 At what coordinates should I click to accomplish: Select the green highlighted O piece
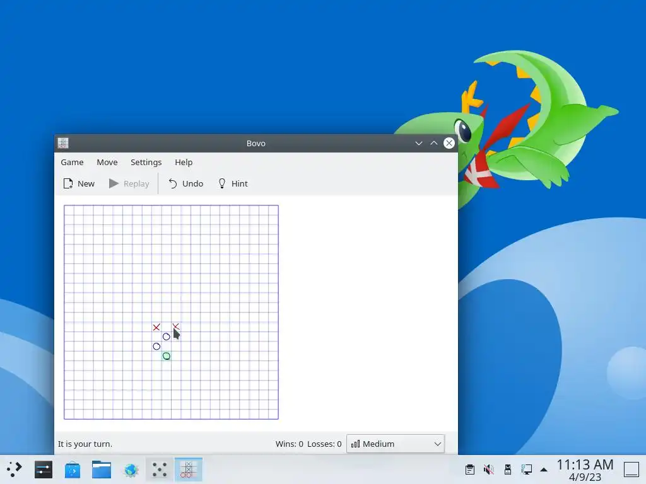click(167, 356)
